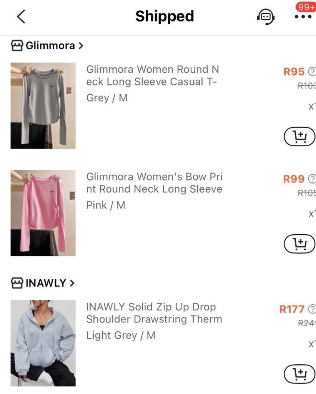This screenshot has width=316, height=394.
Task: Tap the INAWLY store icon
Action: pyautogui.click(x=17, y=284)
